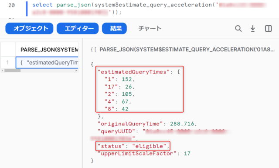Viewport: 279px width, 168px height.
Task: Toggle the オブジェクト panel button
Action: pos(29,28)
